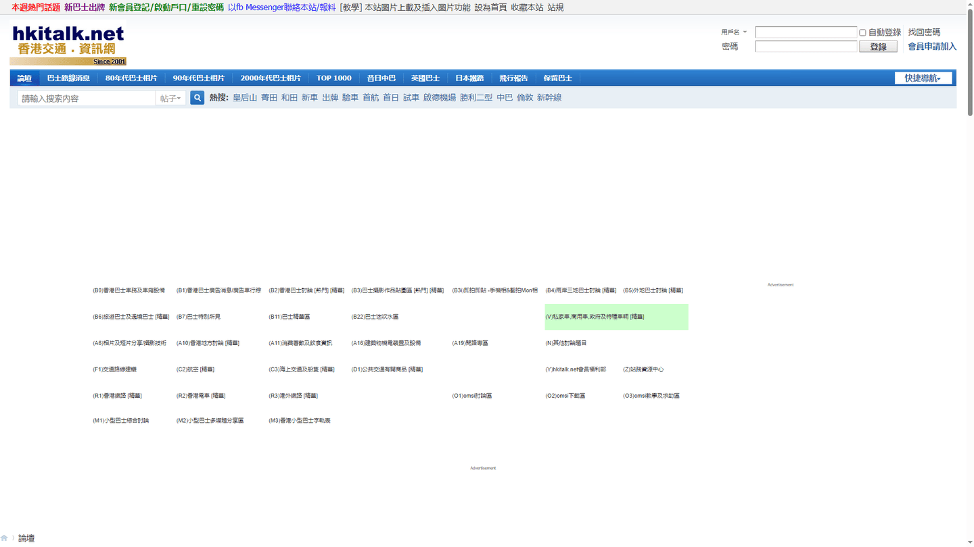Image resolution: width=974 pixels, height=547 pixels.
Task: Open the (A10)香港地方討論 forum
Action: tap(200, 343)
